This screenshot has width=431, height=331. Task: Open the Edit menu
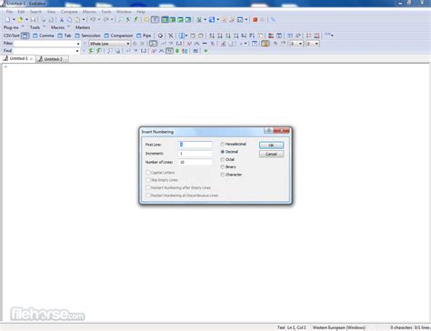[21, 12]
